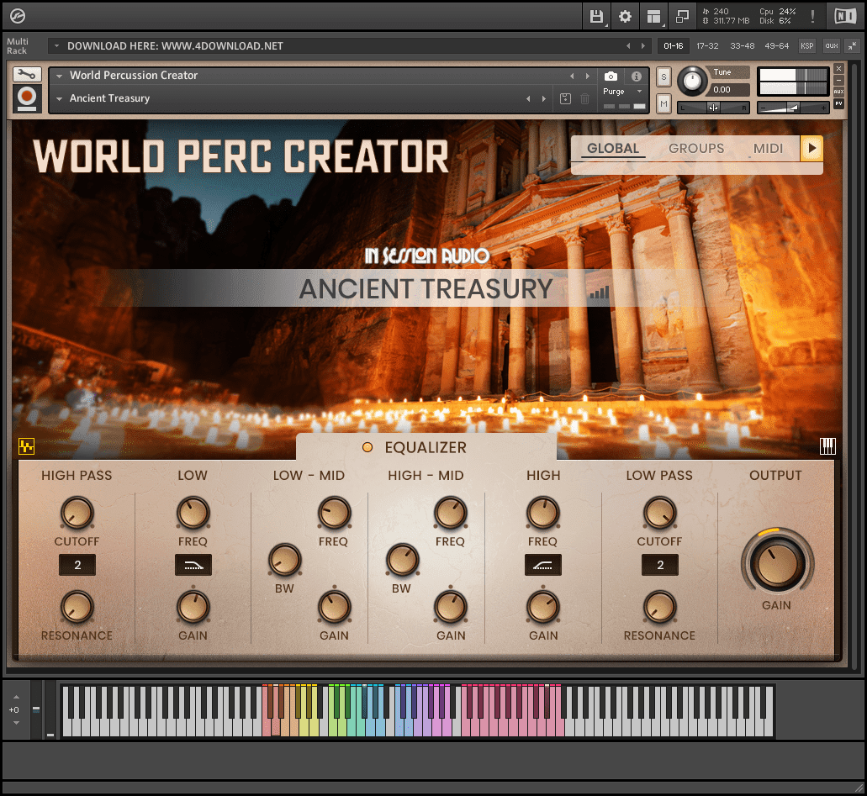Open Kontakt options gear icon
867x796 pixels.
(x=625, y=17)
